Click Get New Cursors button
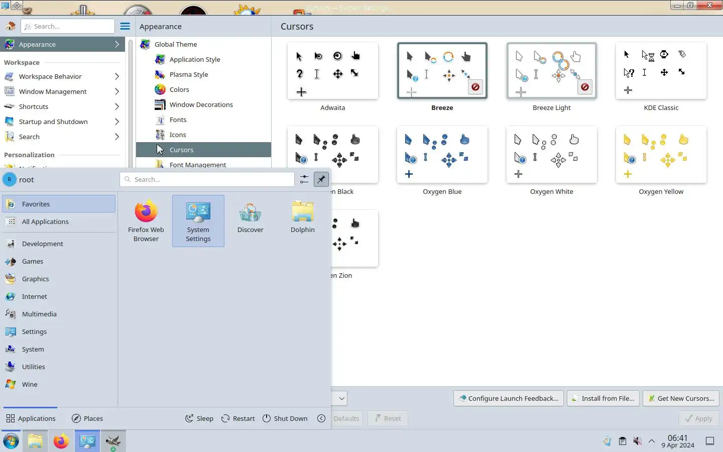 681,398
